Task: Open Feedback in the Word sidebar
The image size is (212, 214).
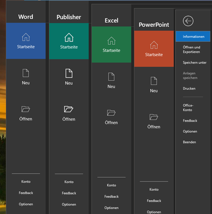Action: pyautogui.click(x=26, y=193)
